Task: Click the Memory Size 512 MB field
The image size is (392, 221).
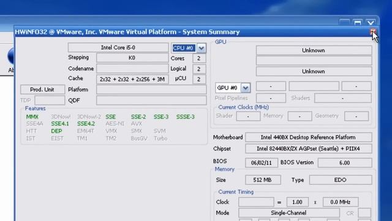Action: point(263,180)
